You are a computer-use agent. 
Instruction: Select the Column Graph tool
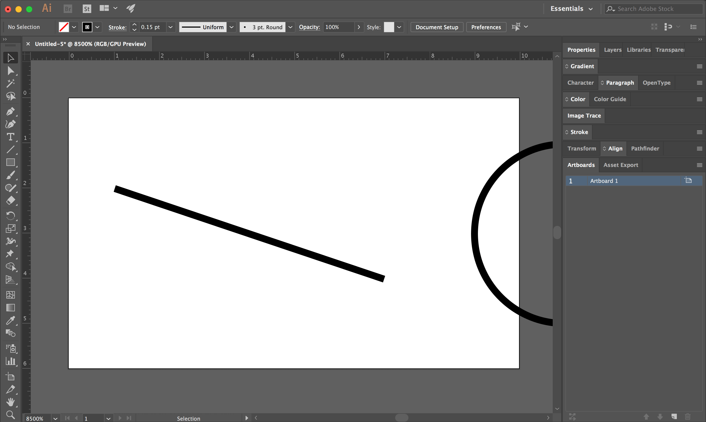(11, 361)
